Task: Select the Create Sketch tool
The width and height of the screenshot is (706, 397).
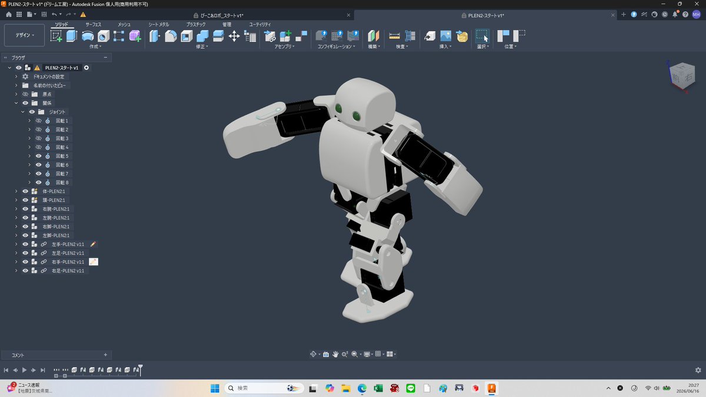Action: [x=56, y=36]
